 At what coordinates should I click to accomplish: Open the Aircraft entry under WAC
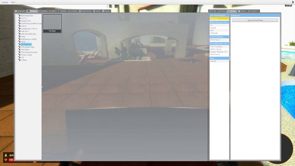click(219, 61)
